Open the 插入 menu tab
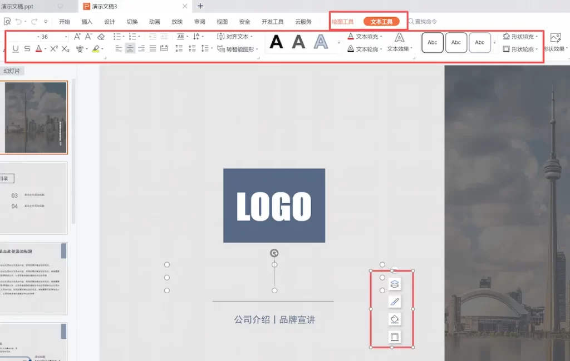Image resolution: width=570 pixels, height=361 pixels. [x=87, y=22]
